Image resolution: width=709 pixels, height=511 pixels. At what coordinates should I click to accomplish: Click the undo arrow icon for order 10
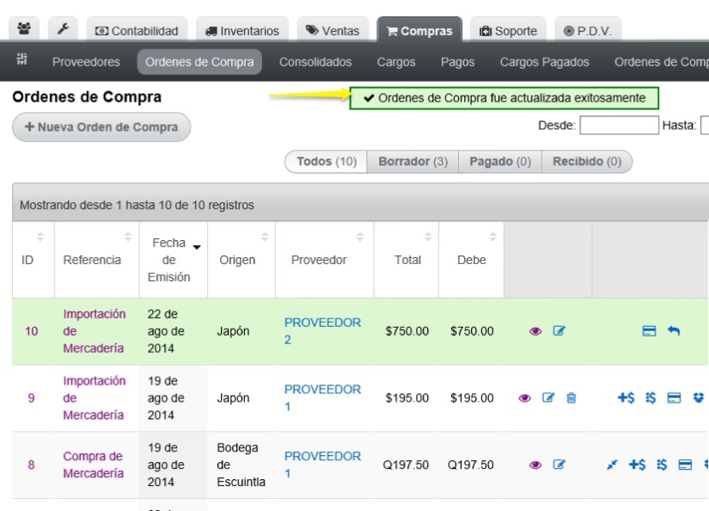coord(674,331)
